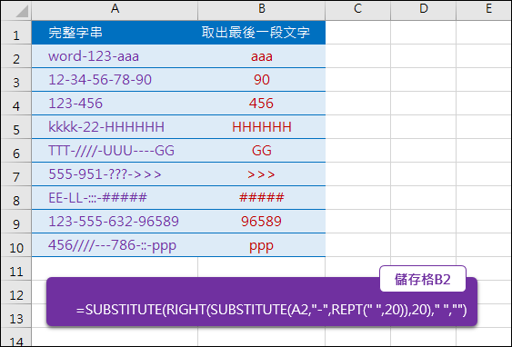Click result cell '96589' in column B

tap(262, 222)
